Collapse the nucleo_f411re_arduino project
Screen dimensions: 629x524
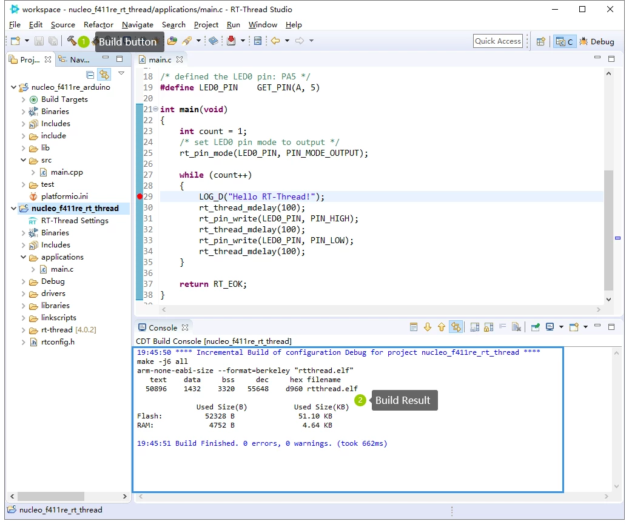pyautogui.click(x=13, y=87)
